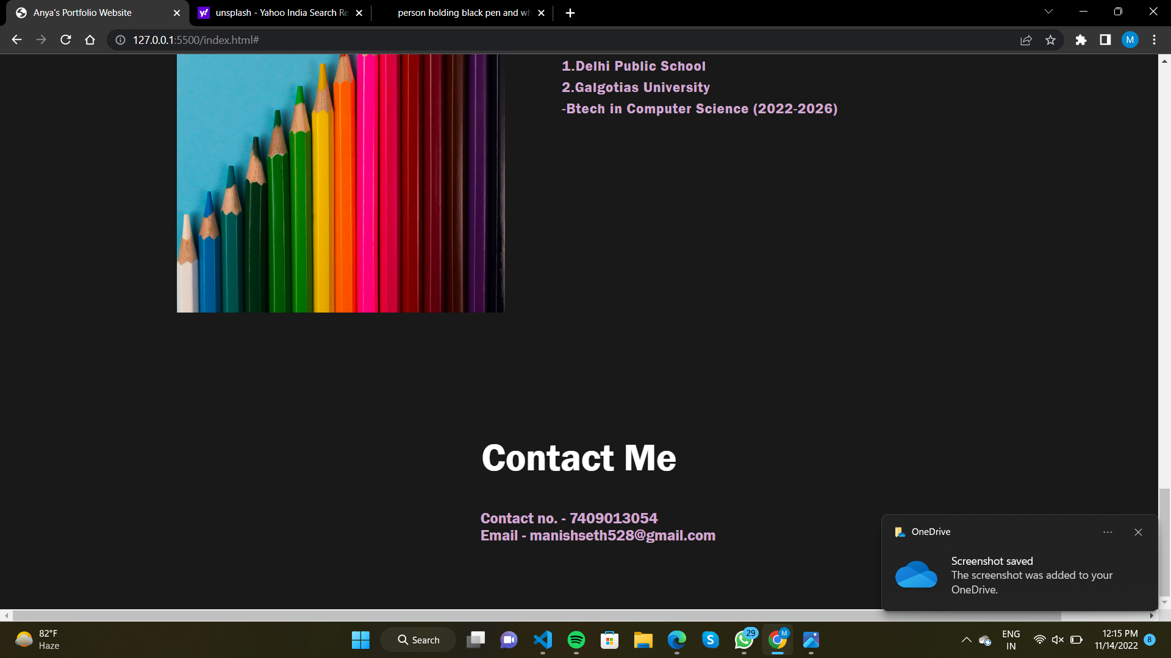The width and height of the screenshot is (1171, 658).
Task: Open the browser Extensions icon
Action: pyautogui.click(x=1081, y=40)
